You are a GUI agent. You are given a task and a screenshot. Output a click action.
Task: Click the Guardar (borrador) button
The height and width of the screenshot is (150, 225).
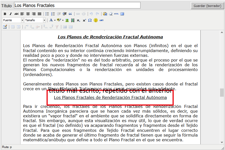(207, 6)
